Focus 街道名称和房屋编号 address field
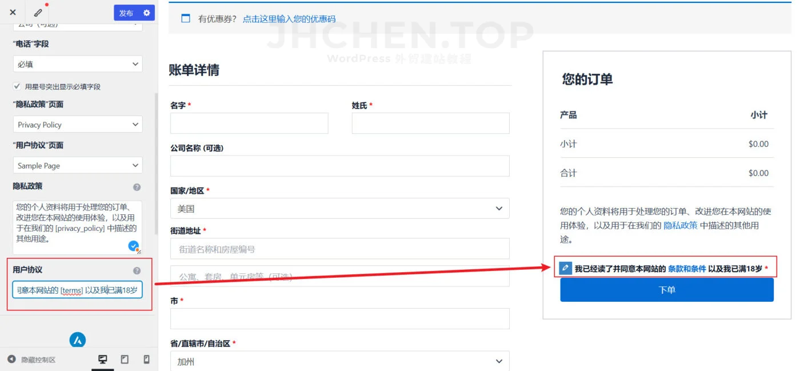The width and height of the screenshot is (800, 371). [340, 249]
